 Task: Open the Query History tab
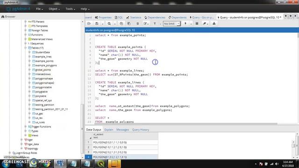(x=141, y=130)
